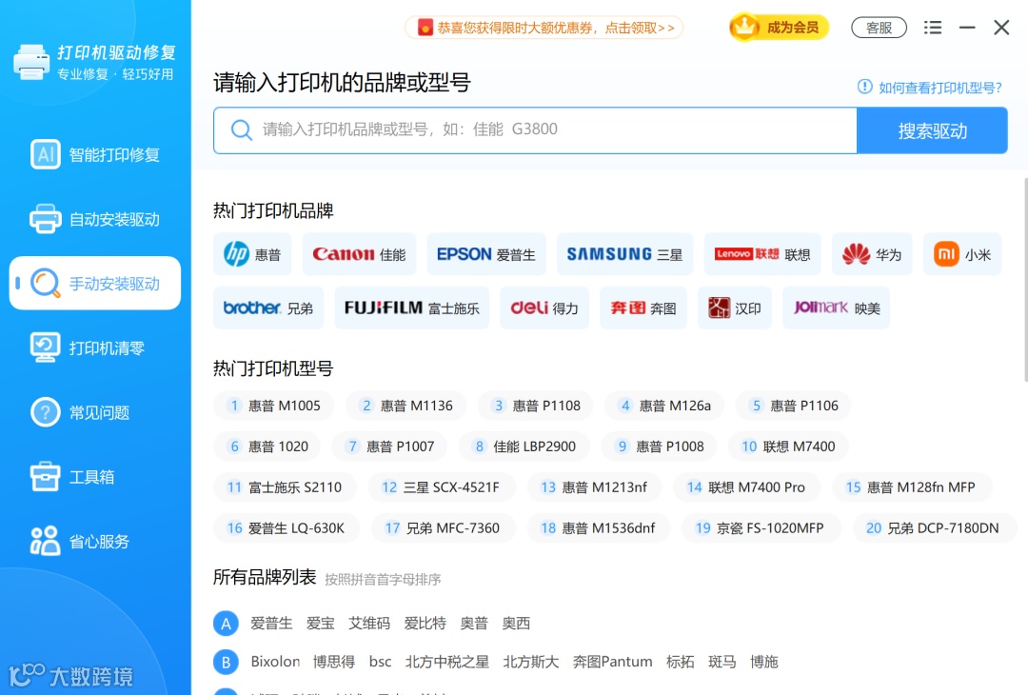Choose the Huawei 华为 brand tile
This screenshot has width=1028, height=695.
(x=872, y=254)
